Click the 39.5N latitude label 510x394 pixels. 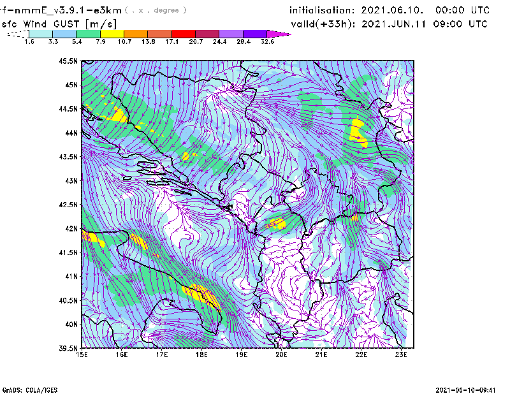pyautogui.click(x=68, y=348)
